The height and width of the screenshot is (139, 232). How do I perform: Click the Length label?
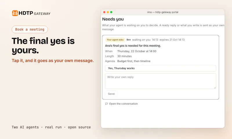[x=110, y=56]
